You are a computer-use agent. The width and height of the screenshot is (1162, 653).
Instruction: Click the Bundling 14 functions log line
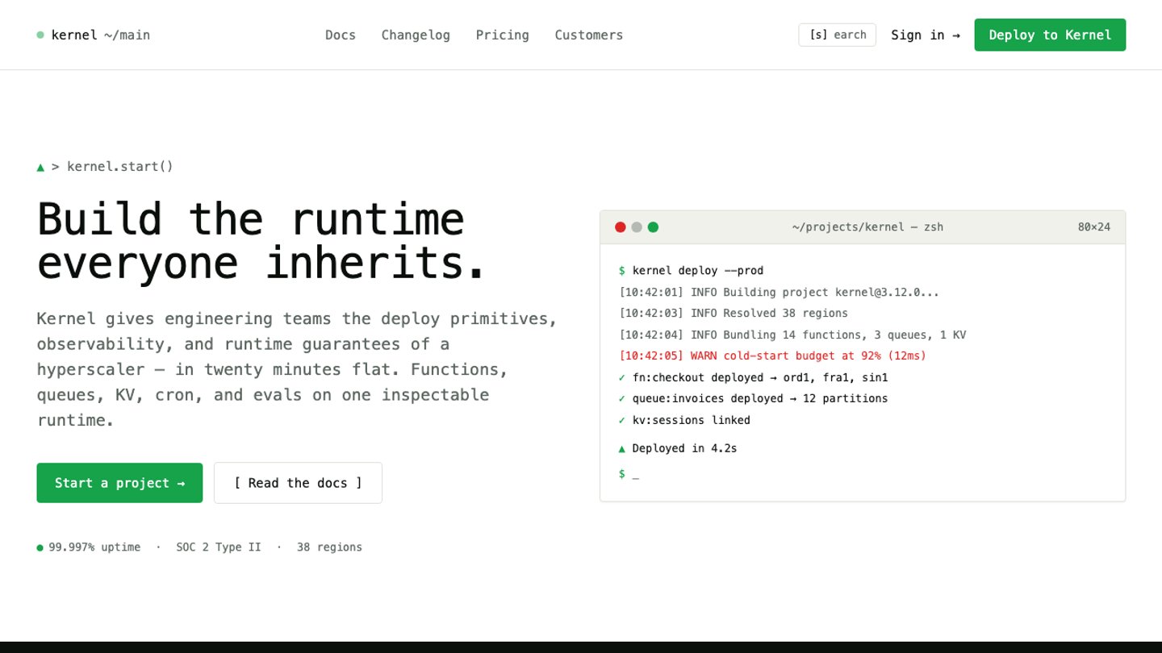tap(792, 335)
